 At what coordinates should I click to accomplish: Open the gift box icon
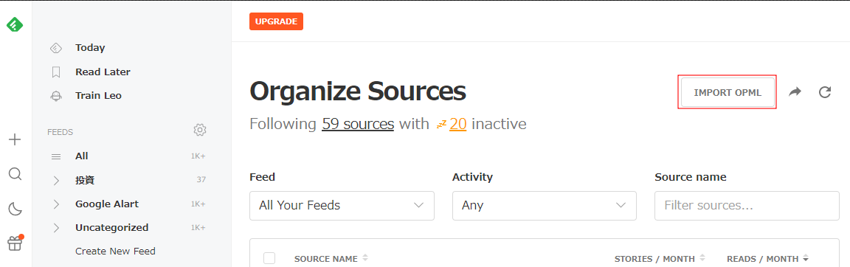click(15, 243)
